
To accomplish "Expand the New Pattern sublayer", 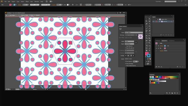I will 160,21.
